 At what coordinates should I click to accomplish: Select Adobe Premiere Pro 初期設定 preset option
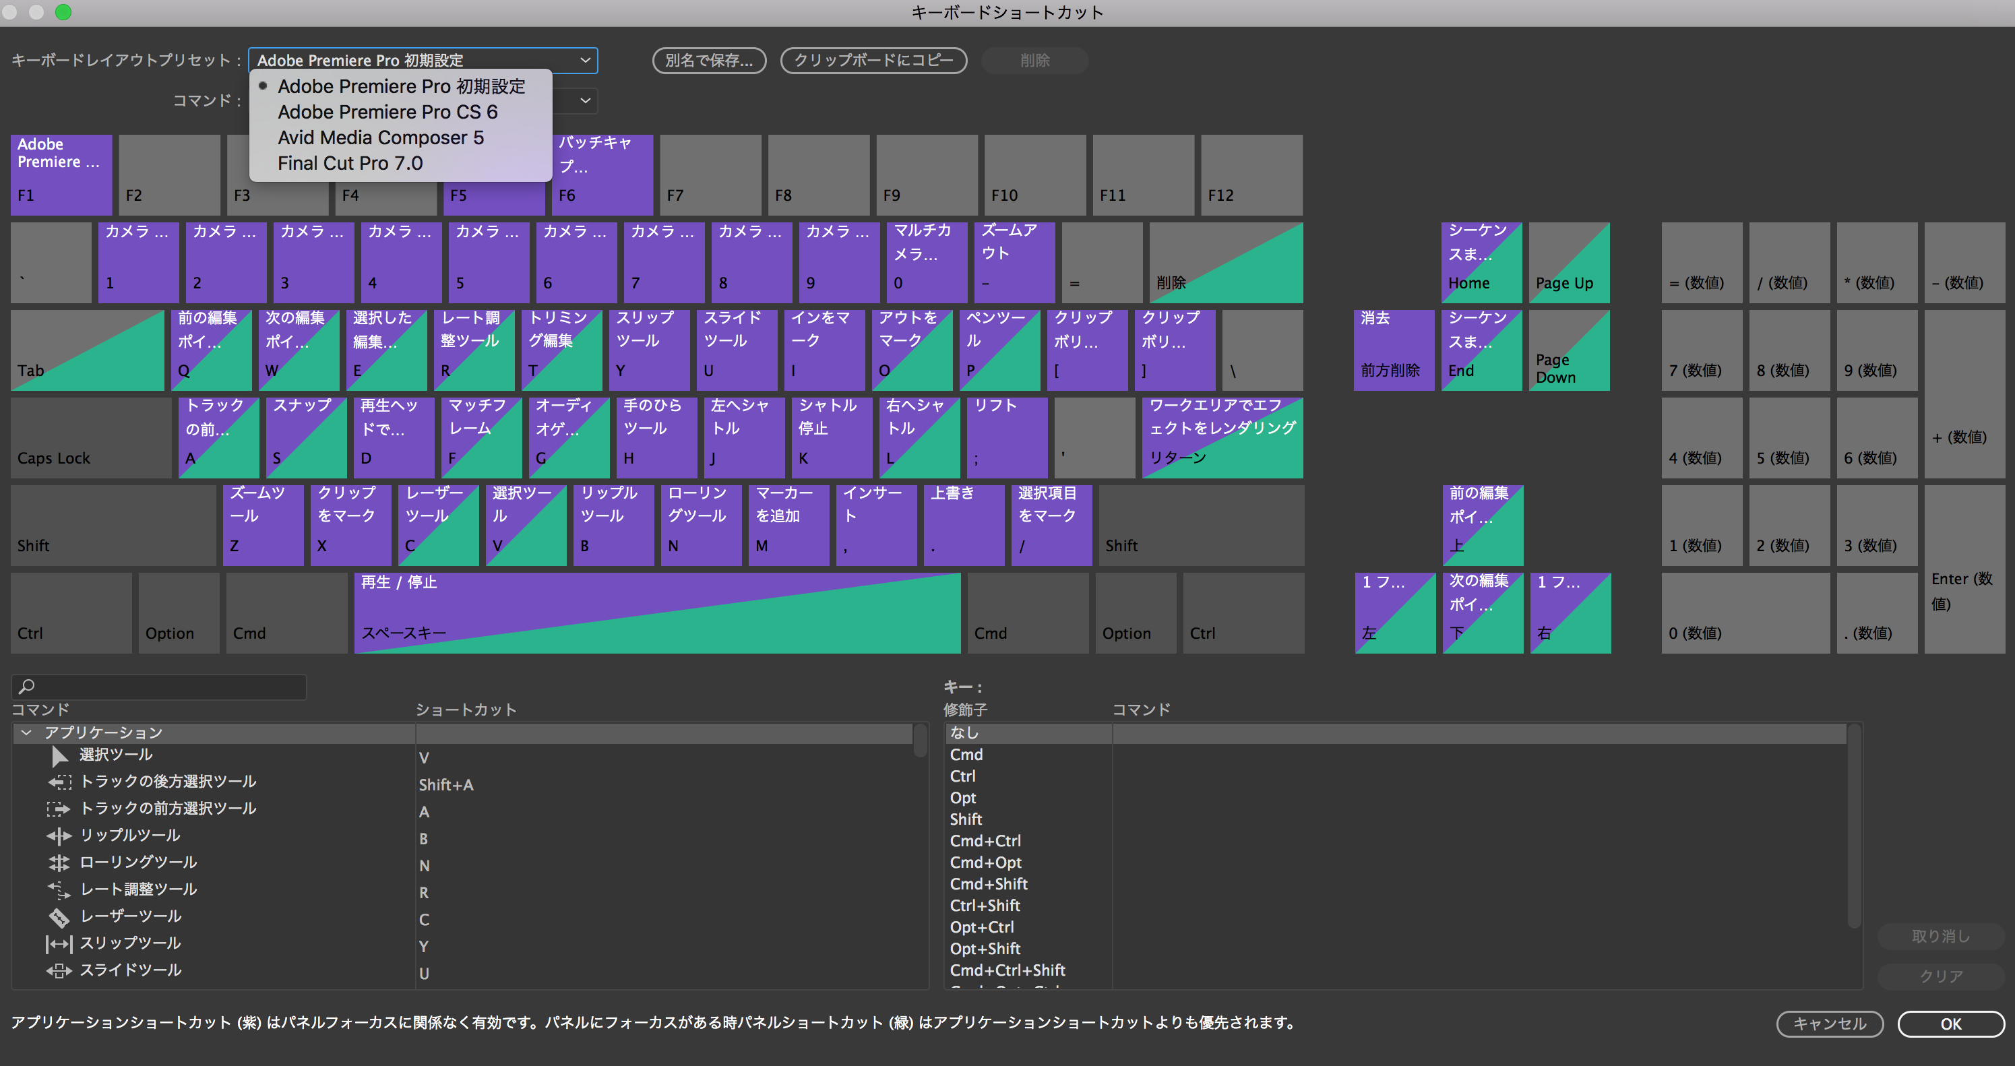(x=401, y=86)
